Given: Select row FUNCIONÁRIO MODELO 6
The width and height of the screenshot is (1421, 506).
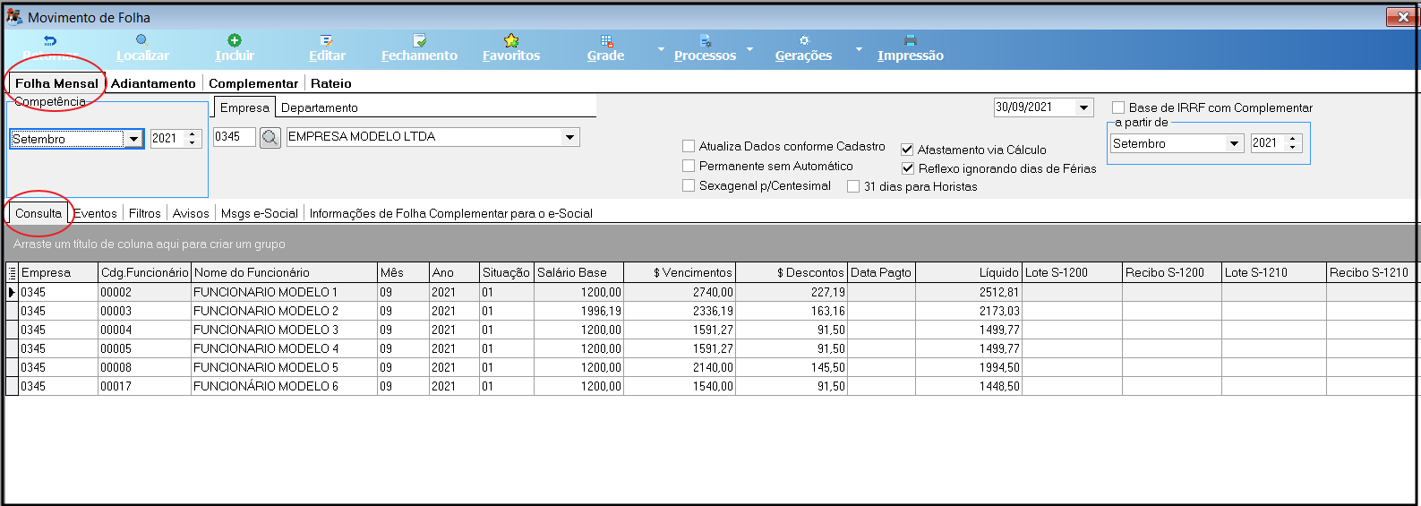Looking at the screenshot, I should [x=711, y=386].
